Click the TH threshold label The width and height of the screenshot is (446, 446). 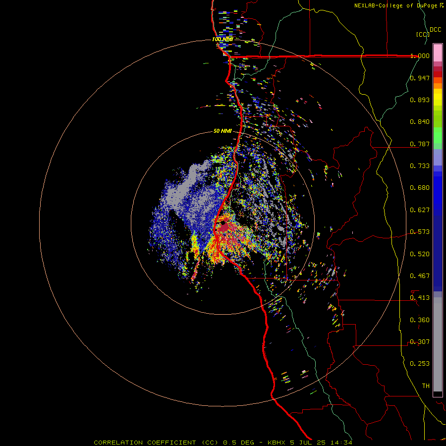[x=426, y=386]
